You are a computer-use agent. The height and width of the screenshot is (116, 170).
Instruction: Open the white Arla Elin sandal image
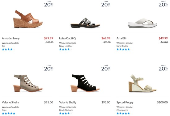(142, 23)
